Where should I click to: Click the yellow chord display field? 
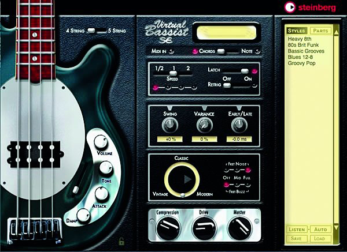tap(226, 33)
